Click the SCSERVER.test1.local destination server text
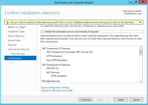The width and height of the screenshot is (148, 105). [x=133, y=14]
